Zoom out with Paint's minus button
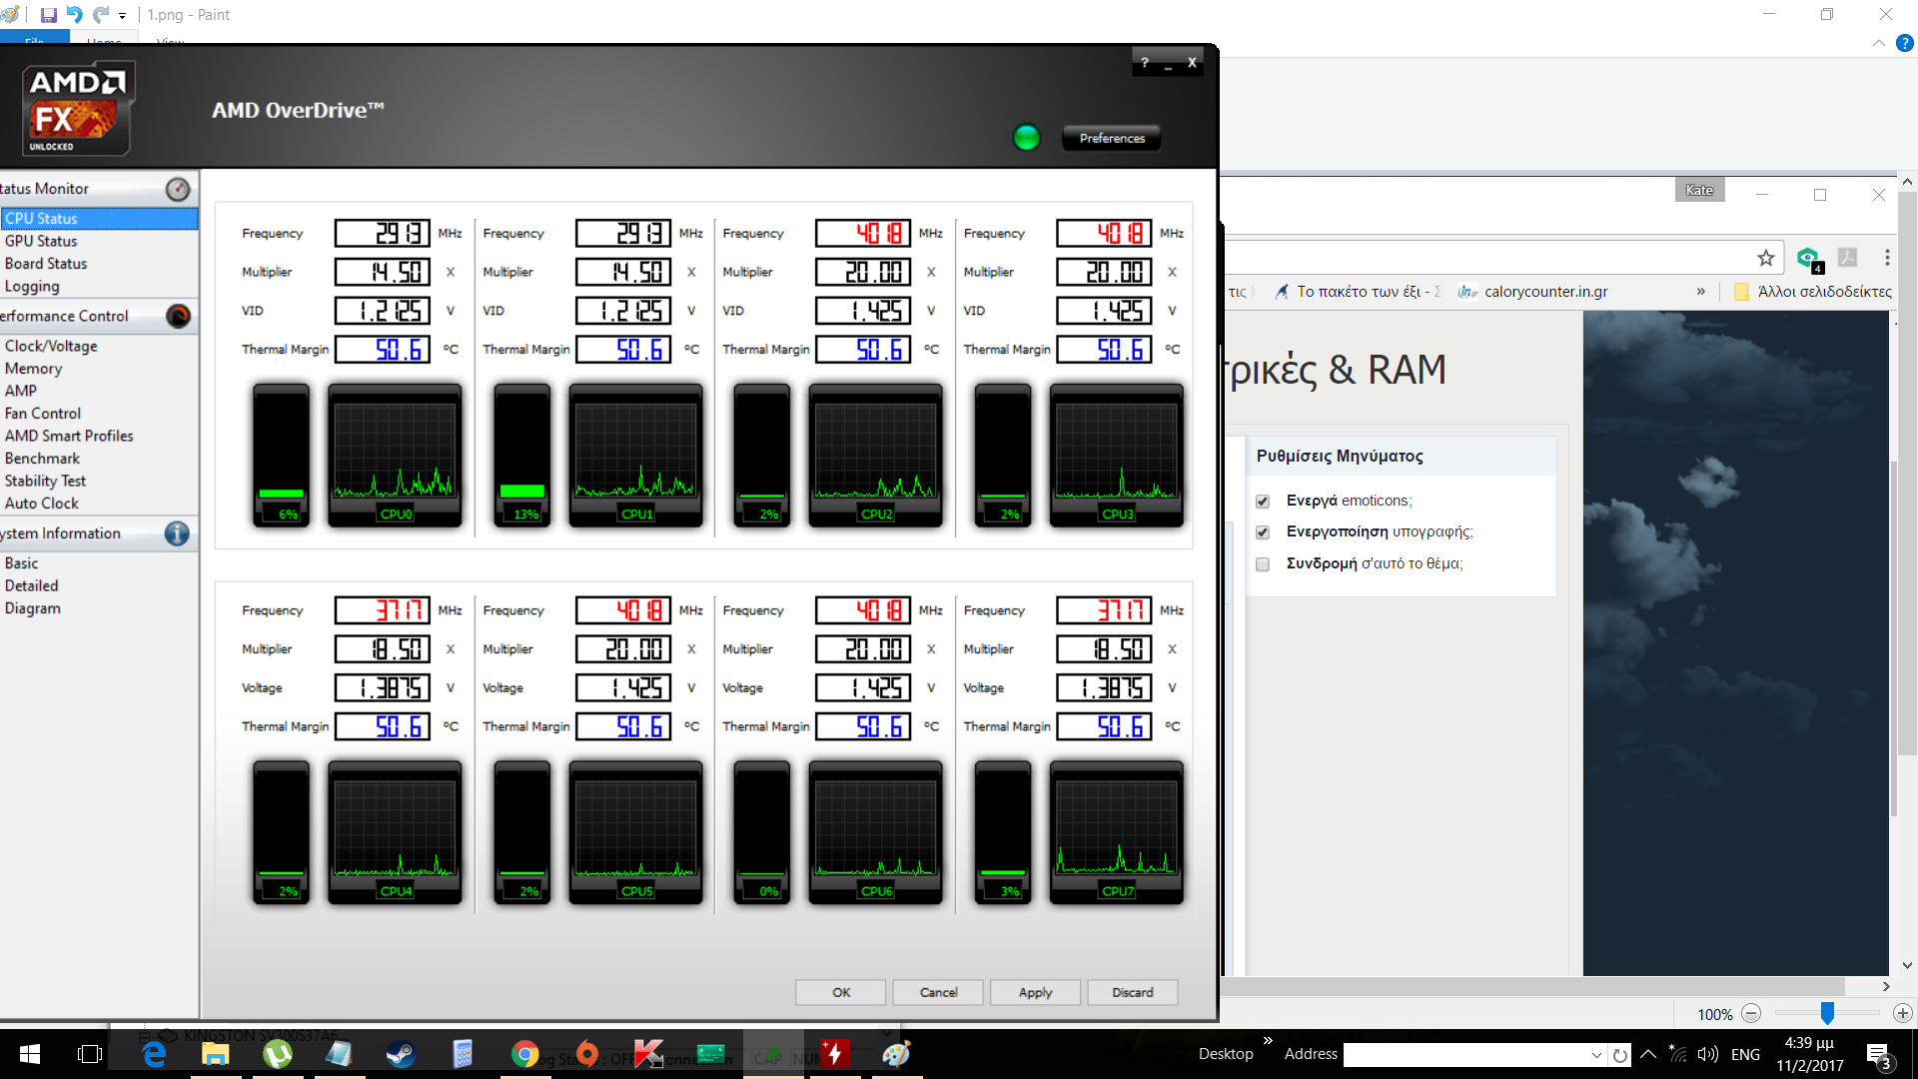Image resolution: width=1918 pixels, height=1079 pixels. point(1751,1013)
